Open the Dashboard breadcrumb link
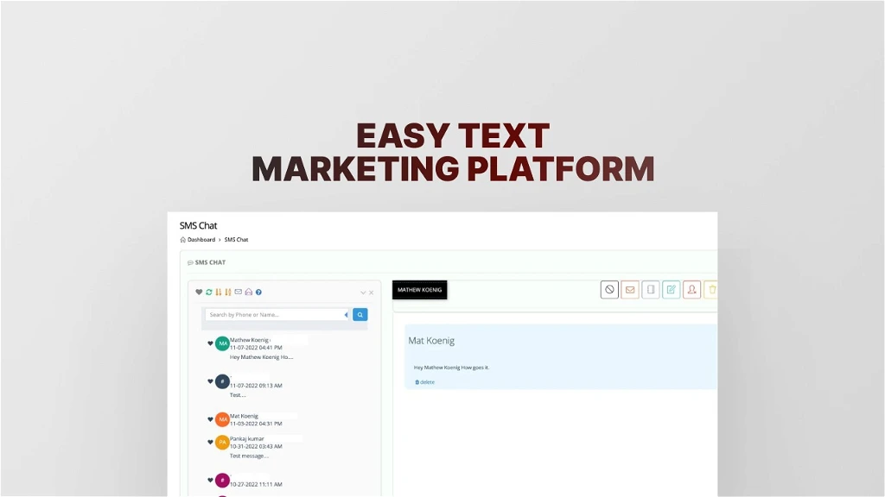This screenshot has width=885, height=497. point(200,240)
